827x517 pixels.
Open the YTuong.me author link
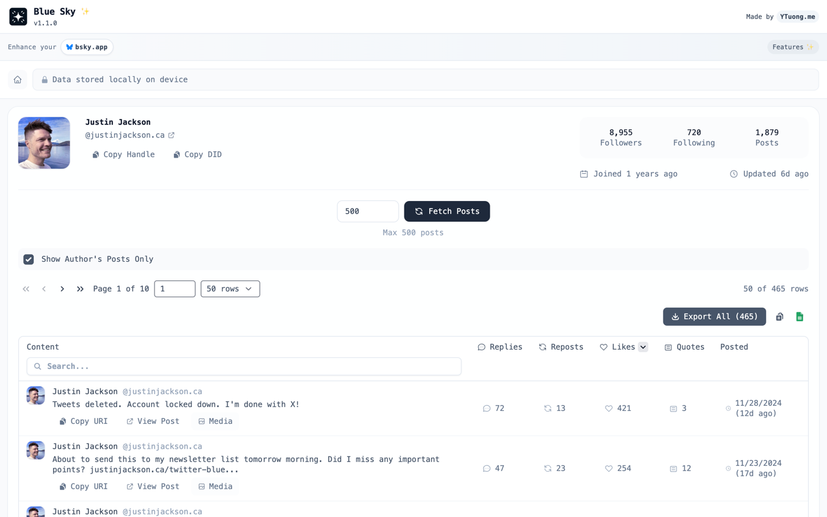pos(797,17)
